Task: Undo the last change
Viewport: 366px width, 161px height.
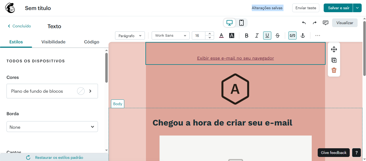Action: point(304,23)
